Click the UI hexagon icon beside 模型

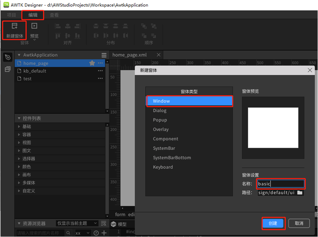[x=114, y=224]
